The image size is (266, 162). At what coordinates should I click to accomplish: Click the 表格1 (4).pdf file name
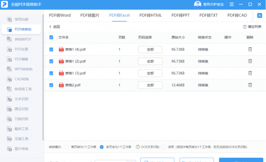pyautogui.click(x=75, y=49)
